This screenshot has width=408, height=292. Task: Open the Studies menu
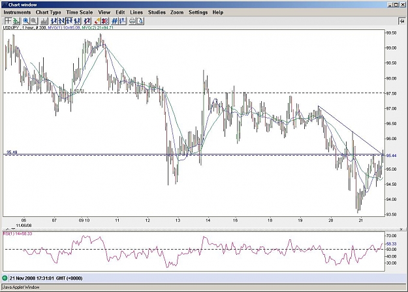coord(157,12)
